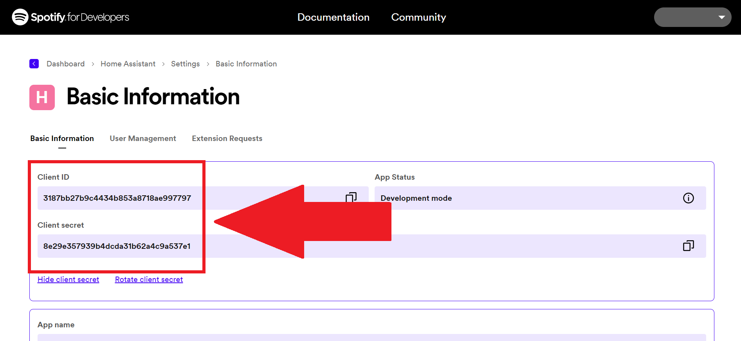
Task: Click the Client ID value field
Action: 203,198
